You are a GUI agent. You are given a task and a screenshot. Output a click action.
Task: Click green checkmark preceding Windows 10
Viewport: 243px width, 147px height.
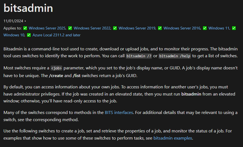click(234, 28)
